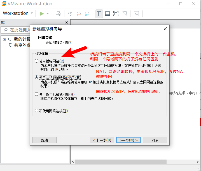This screenshot has height=171, width=201.
Task: Click the horizontal scrollbar right arrow
Action: 198,161
